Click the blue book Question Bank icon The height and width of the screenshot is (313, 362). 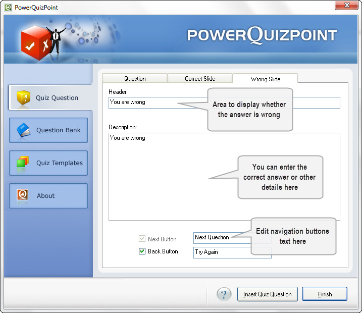click(24, 130)
